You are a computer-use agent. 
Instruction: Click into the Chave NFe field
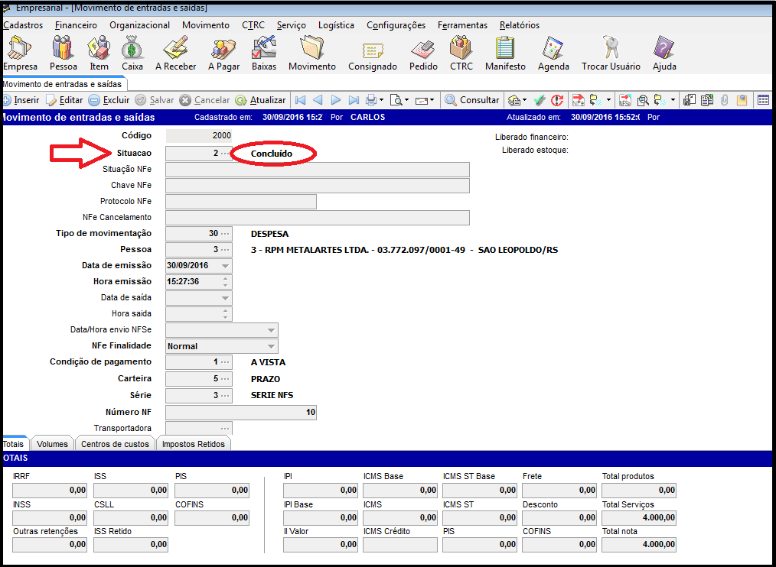317,186
